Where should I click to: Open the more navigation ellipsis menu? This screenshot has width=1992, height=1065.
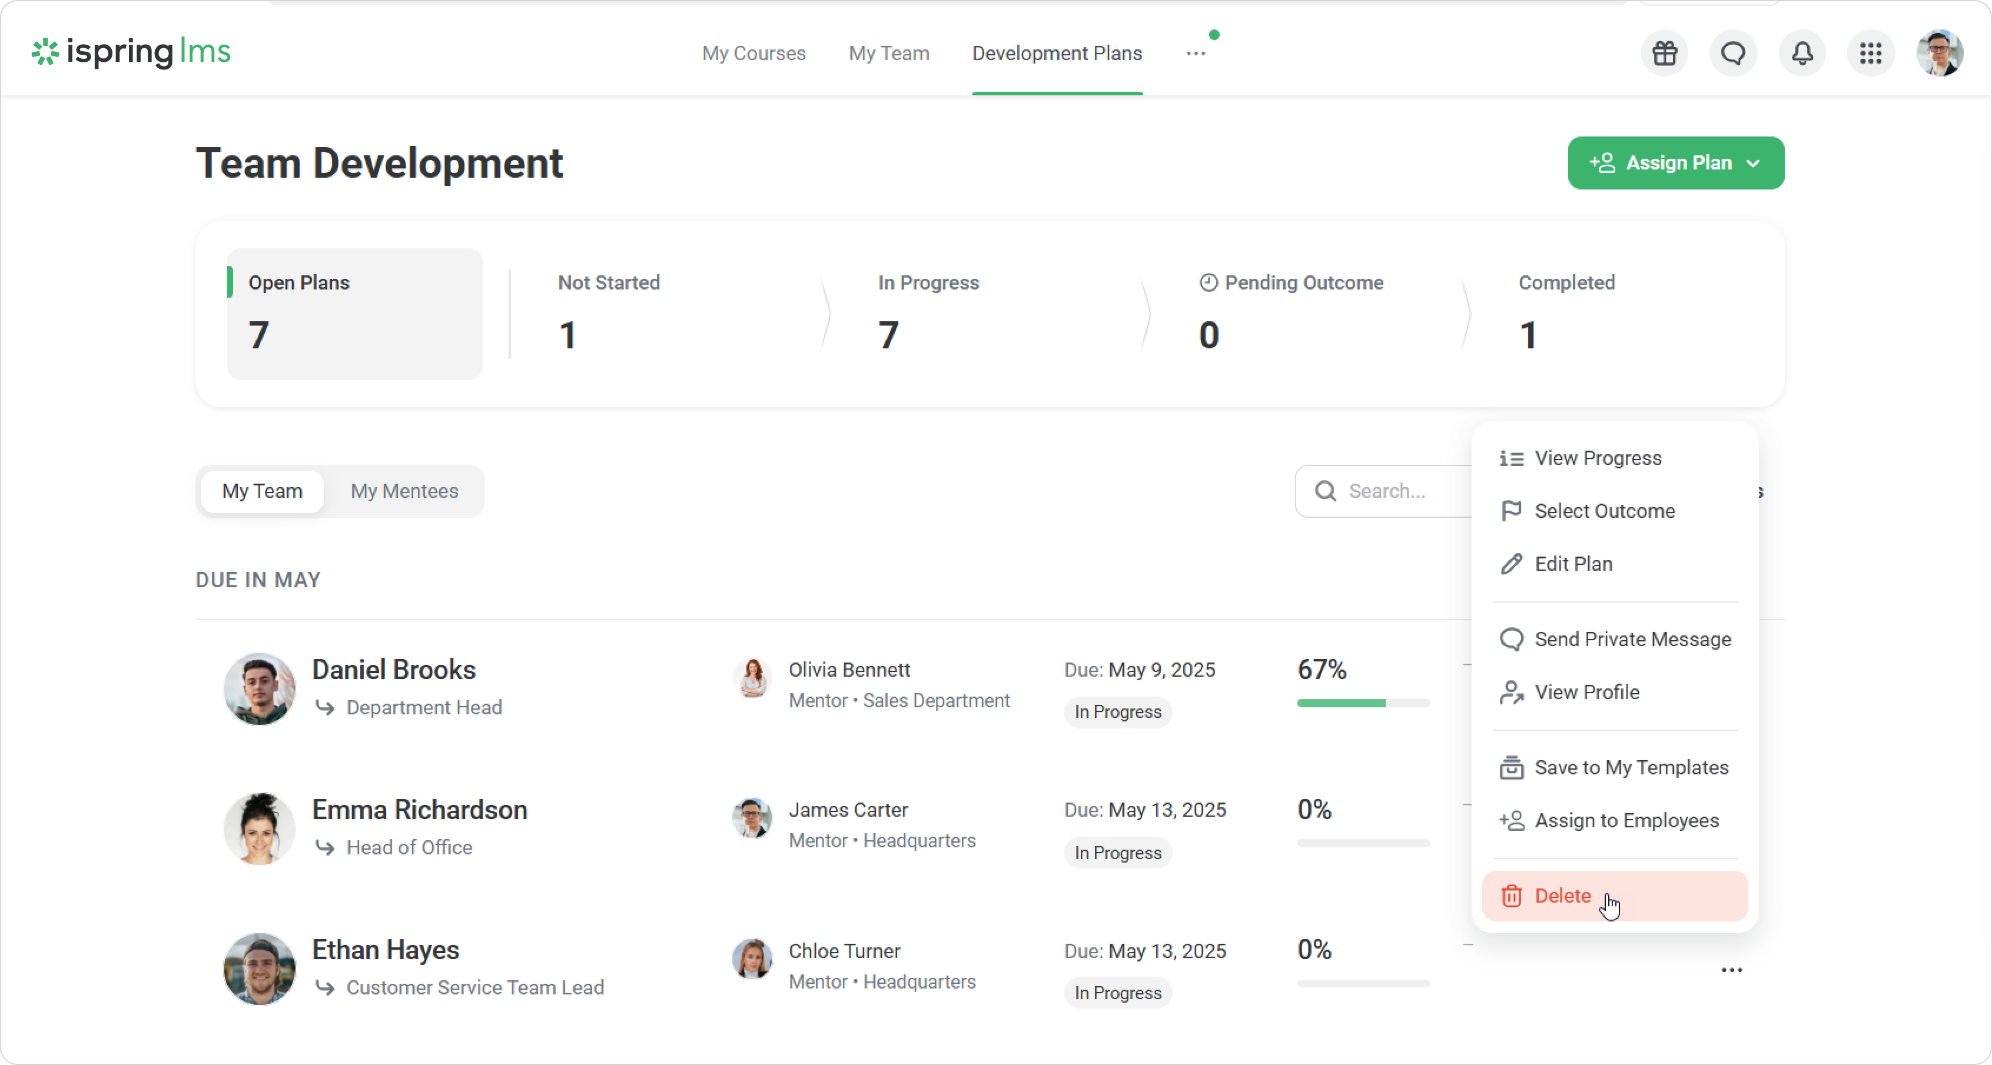[x=1196, y=54]
